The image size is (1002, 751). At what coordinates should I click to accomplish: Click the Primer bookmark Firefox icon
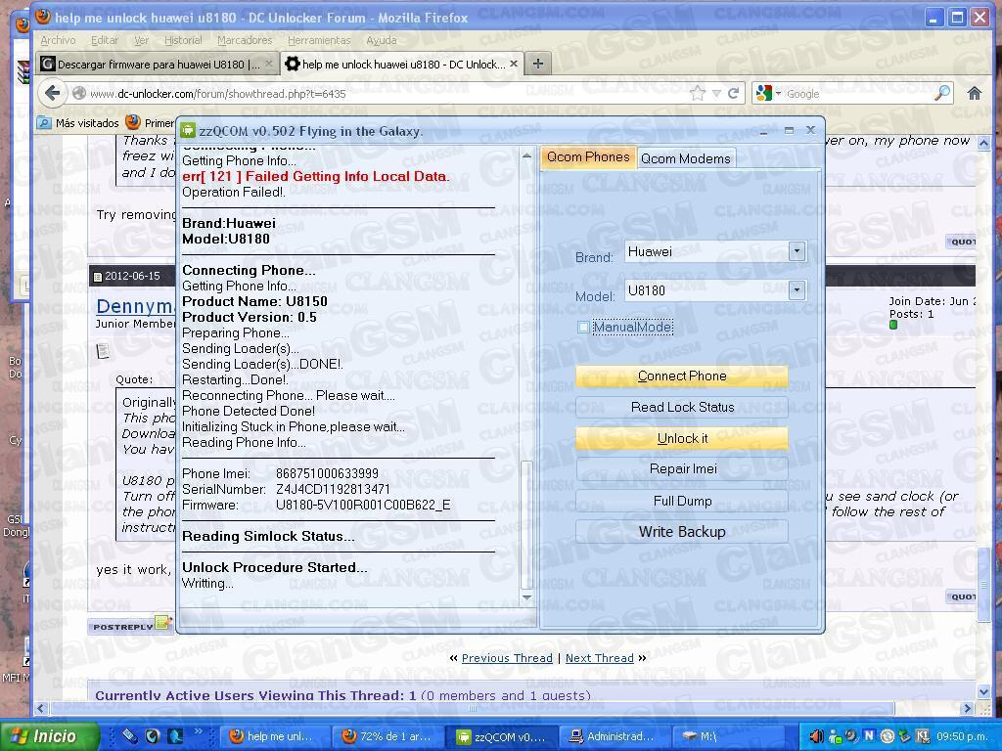tap(133, 122)
